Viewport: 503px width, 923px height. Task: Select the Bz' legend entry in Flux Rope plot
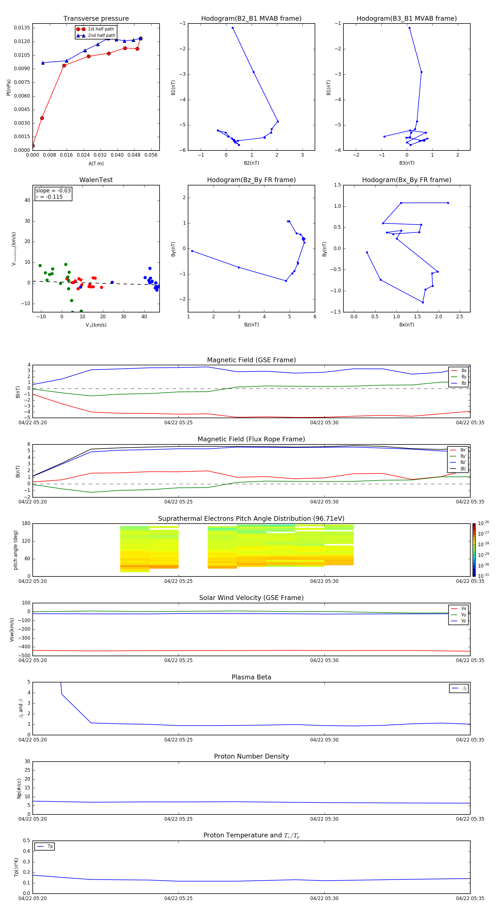click(x=458, y=462)
